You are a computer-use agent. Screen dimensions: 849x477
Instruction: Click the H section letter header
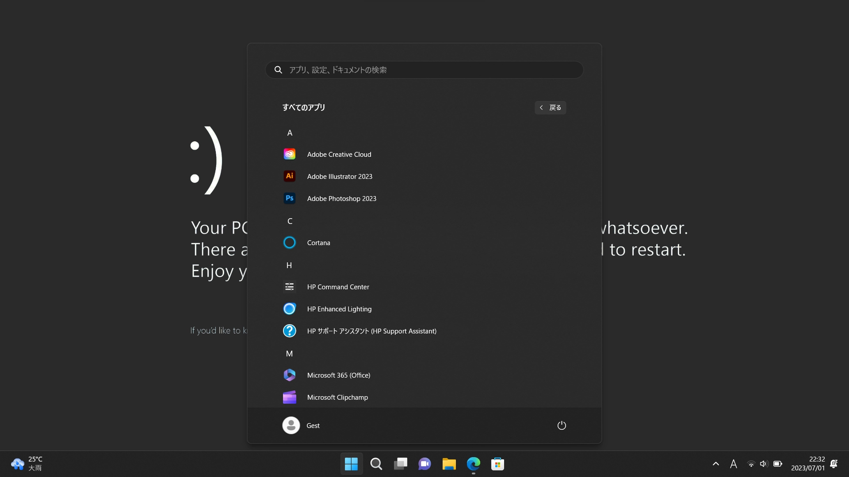coord(289,265)
